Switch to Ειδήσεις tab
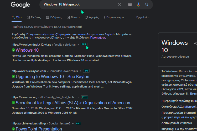The image size is (197, 131). tap(54, 18)
